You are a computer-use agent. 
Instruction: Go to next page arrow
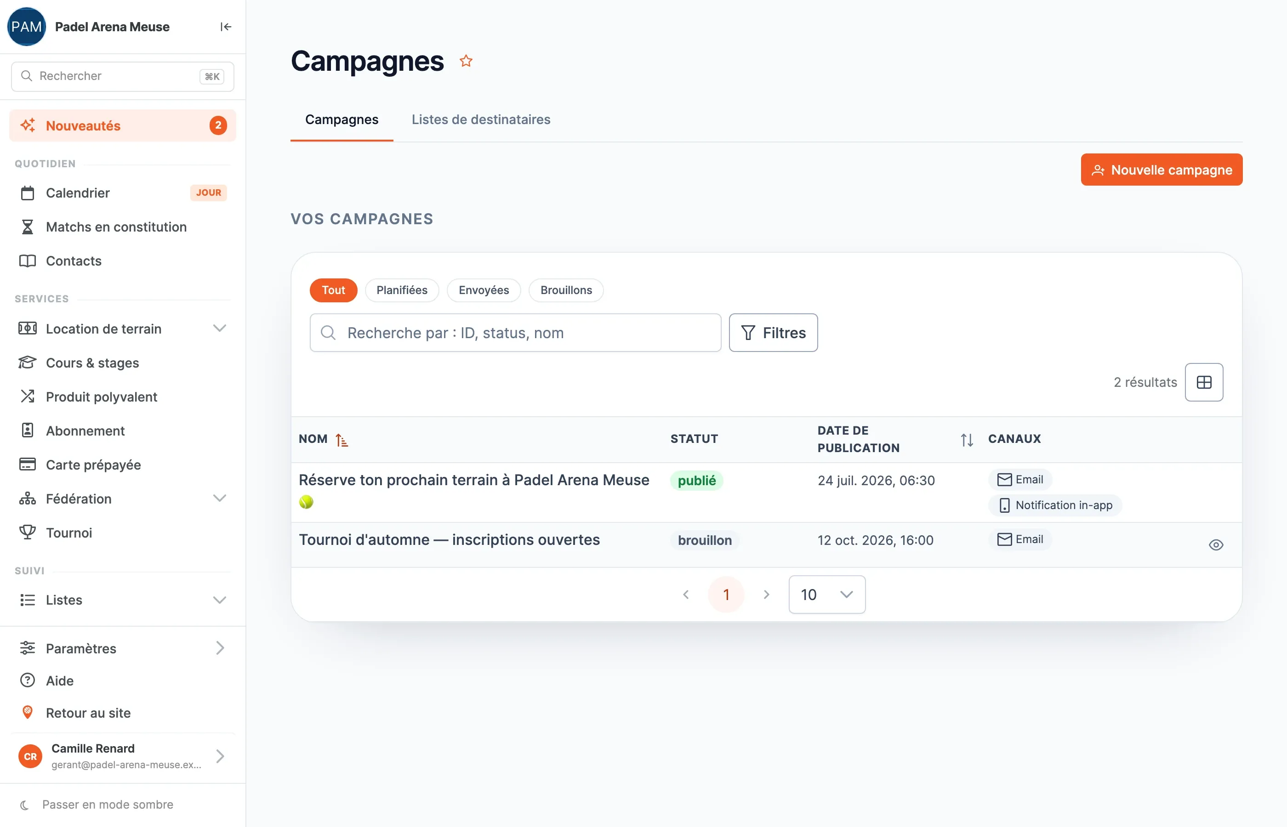766,595
